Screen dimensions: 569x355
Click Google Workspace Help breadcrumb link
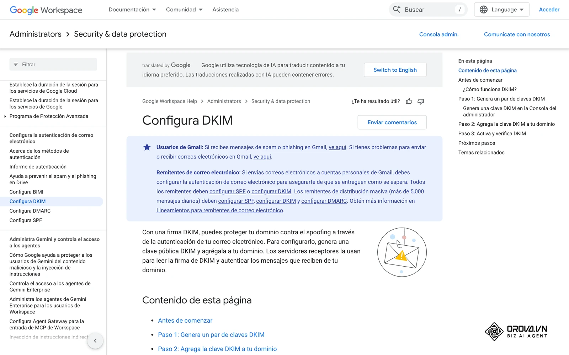(170, 101)
